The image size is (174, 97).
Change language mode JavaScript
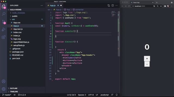click(104, 95)
